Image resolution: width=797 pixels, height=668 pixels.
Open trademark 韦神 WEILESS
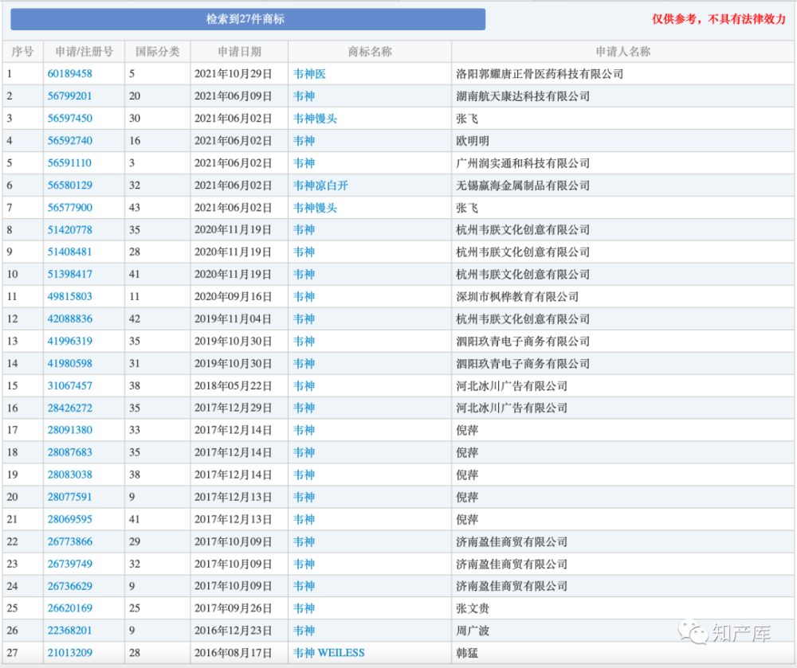tap(329, 653)
